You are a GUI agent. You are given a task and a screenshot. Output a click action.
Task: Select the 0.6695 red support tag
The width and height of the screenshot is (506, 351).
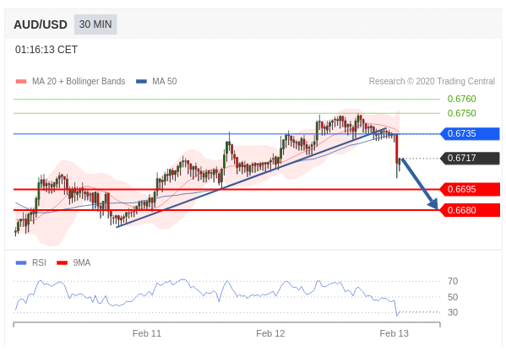click(470, 189)
